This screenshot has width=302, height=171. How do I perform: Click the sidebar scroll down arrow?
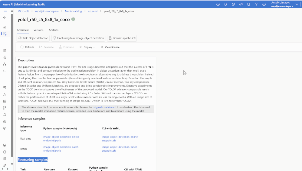click(12, 164)
